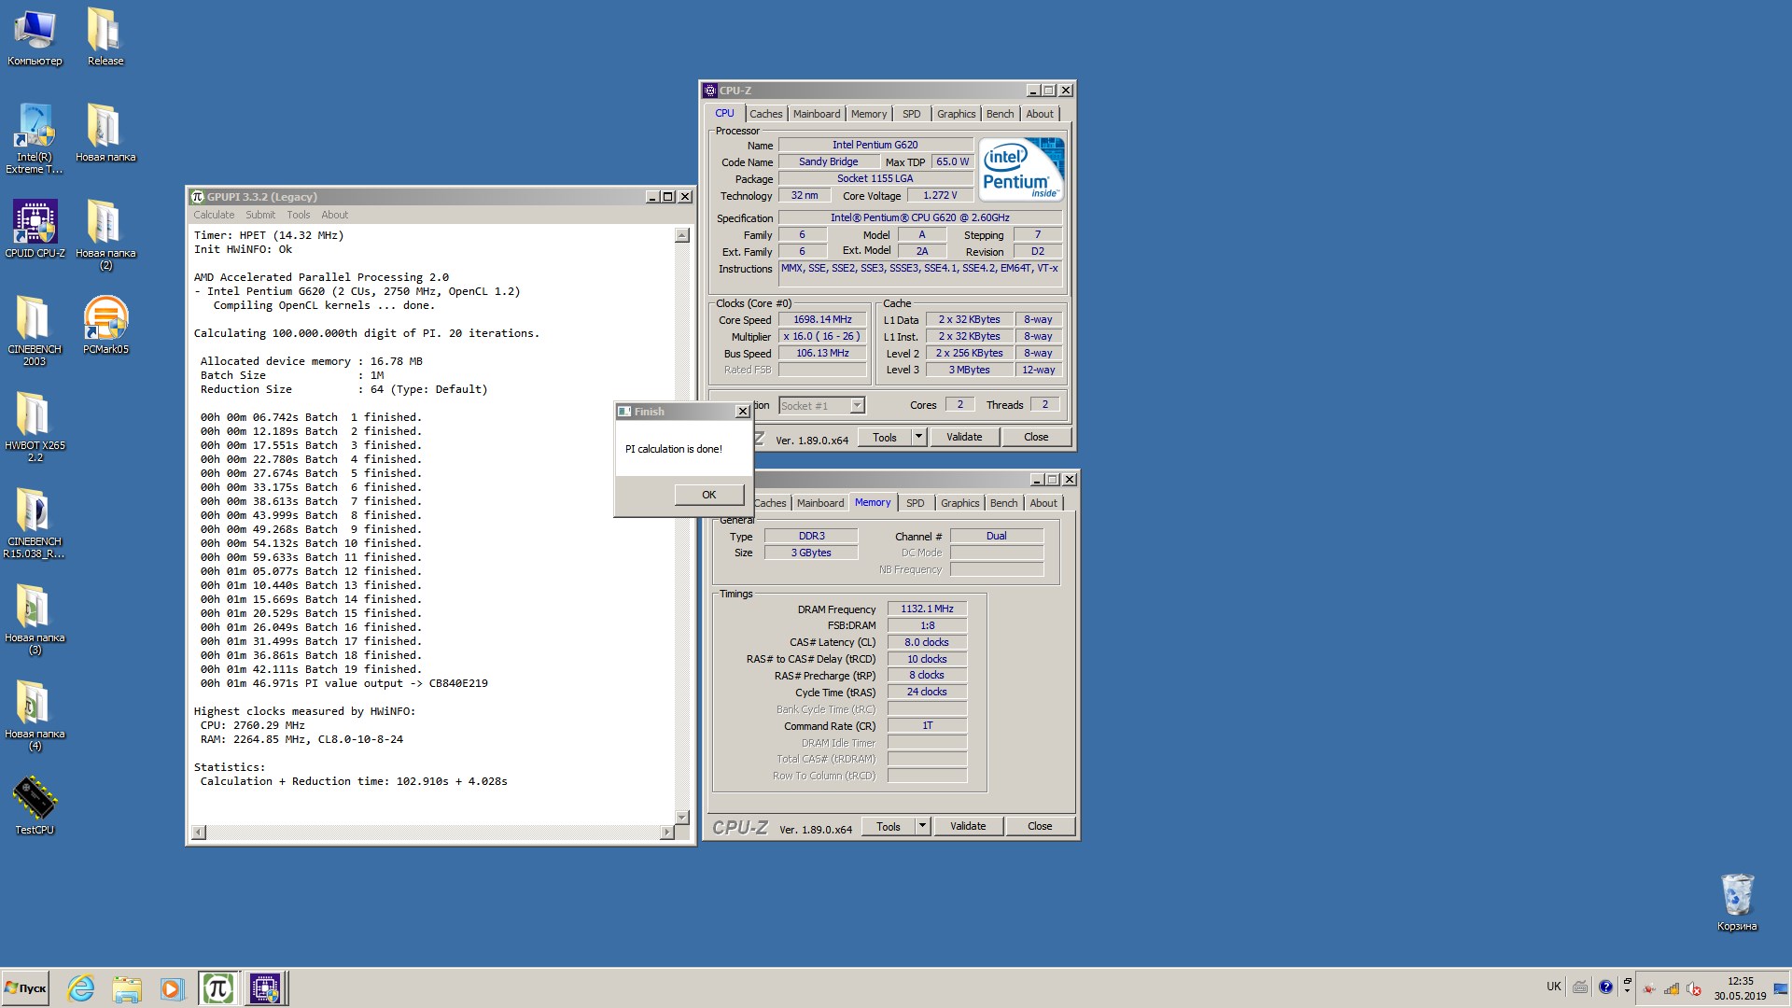Image resolution: width=1792 pixels, height=1008 pixels.
Task: Click the muted volume tray icon
Action: point(1693,988)
